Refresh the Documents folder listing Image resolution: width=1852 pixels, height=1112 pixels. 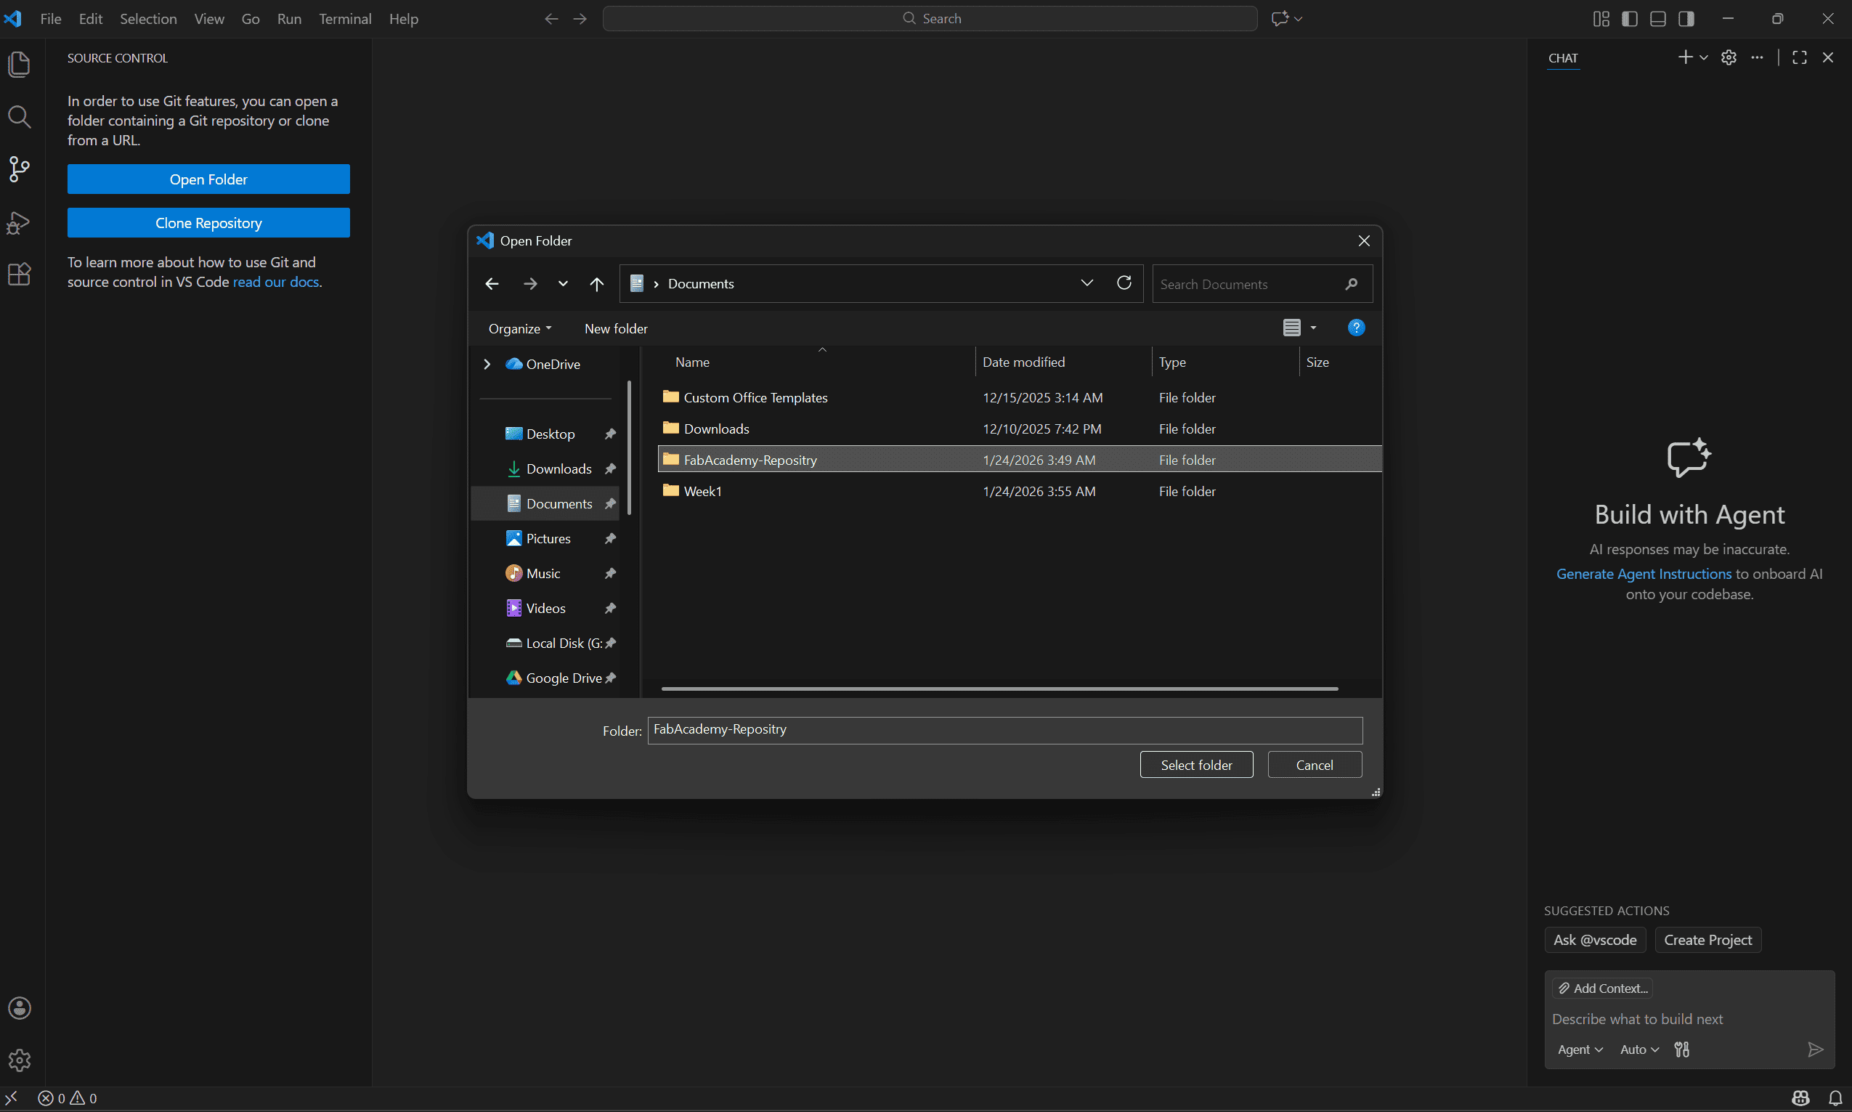click(x=1124, y=283)
